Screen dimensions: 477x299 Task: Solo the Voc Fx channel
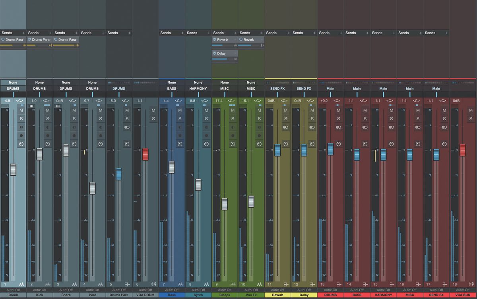pyautogui.click(x=259, y=118)
